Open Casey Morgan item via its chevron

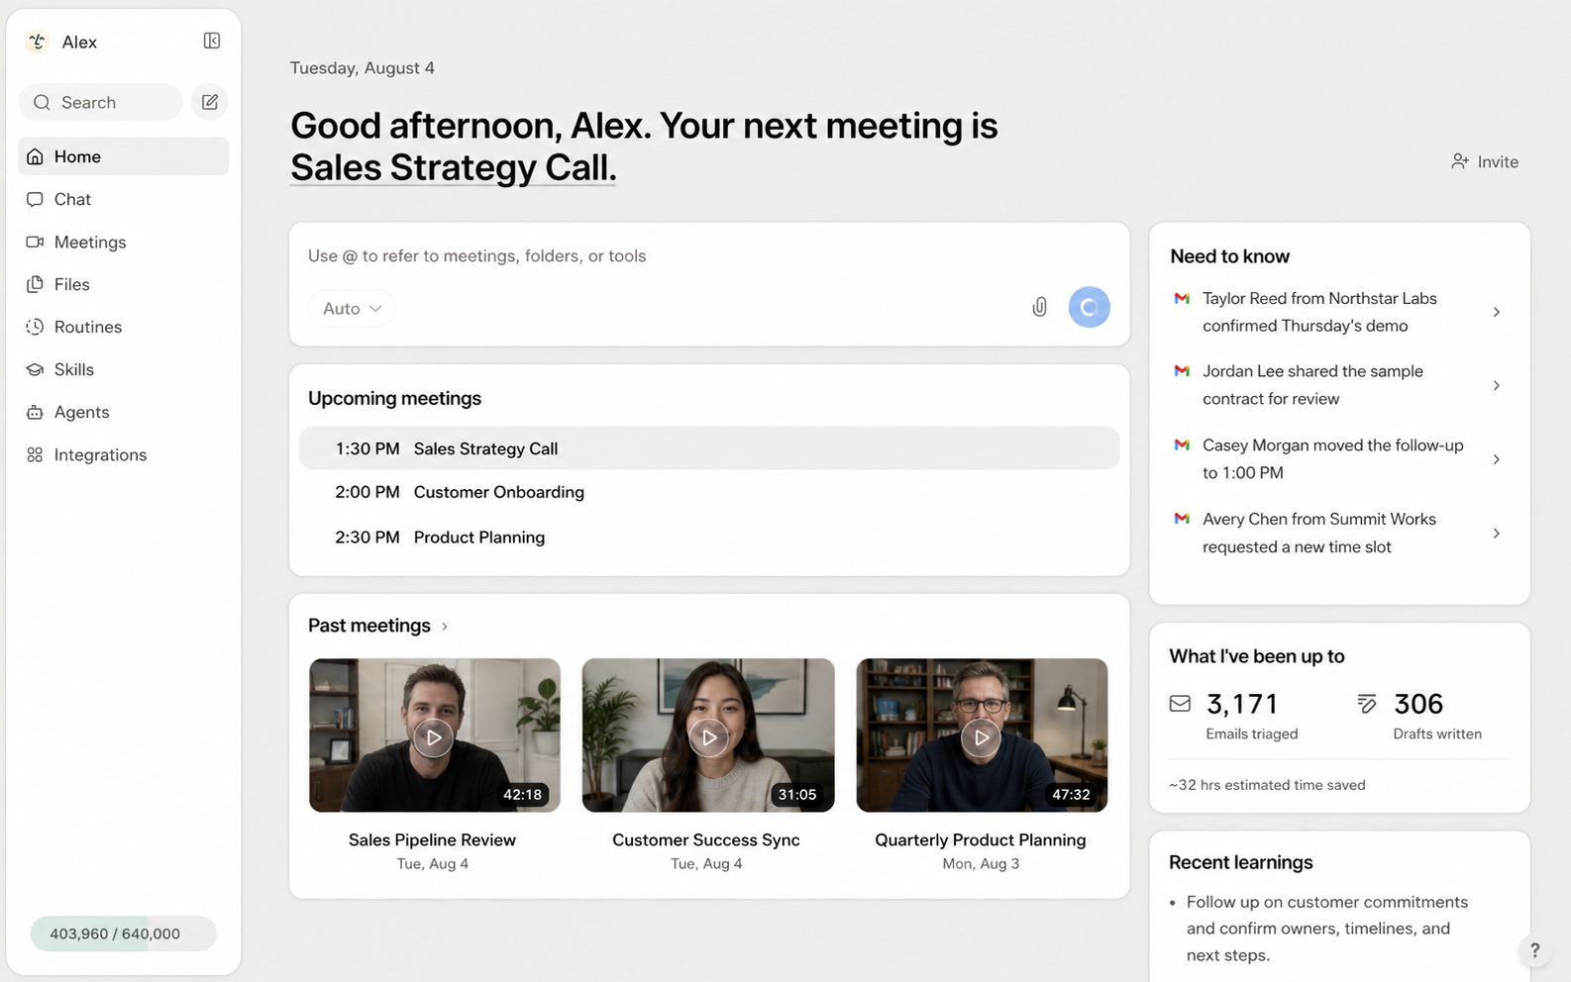click(1496, 459)
